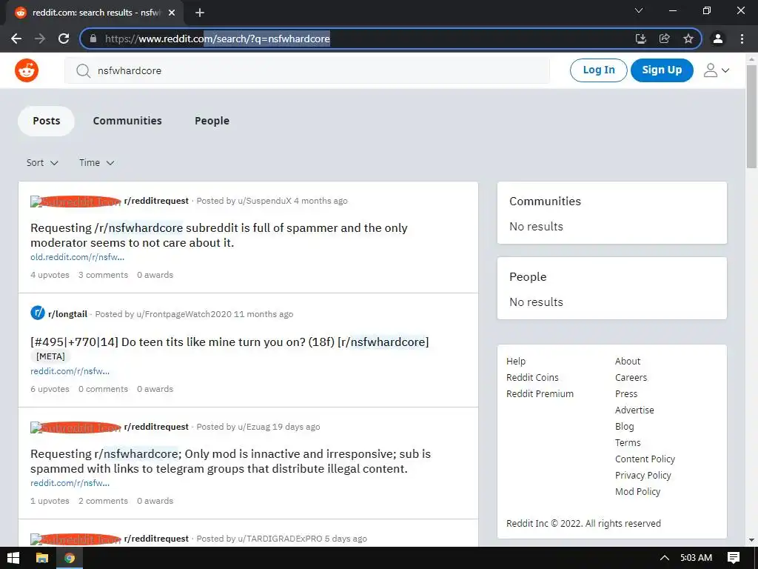
Task: Open the [#495|+770|14] META post
Action: 229,342
